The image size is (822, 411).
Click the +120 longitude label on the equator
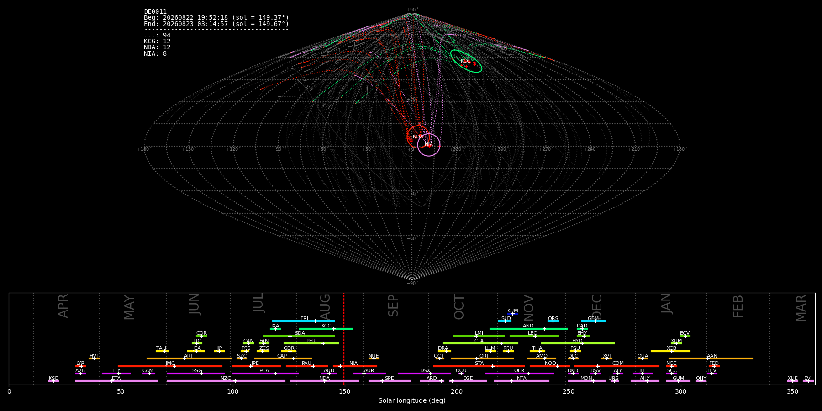point(232,149)
